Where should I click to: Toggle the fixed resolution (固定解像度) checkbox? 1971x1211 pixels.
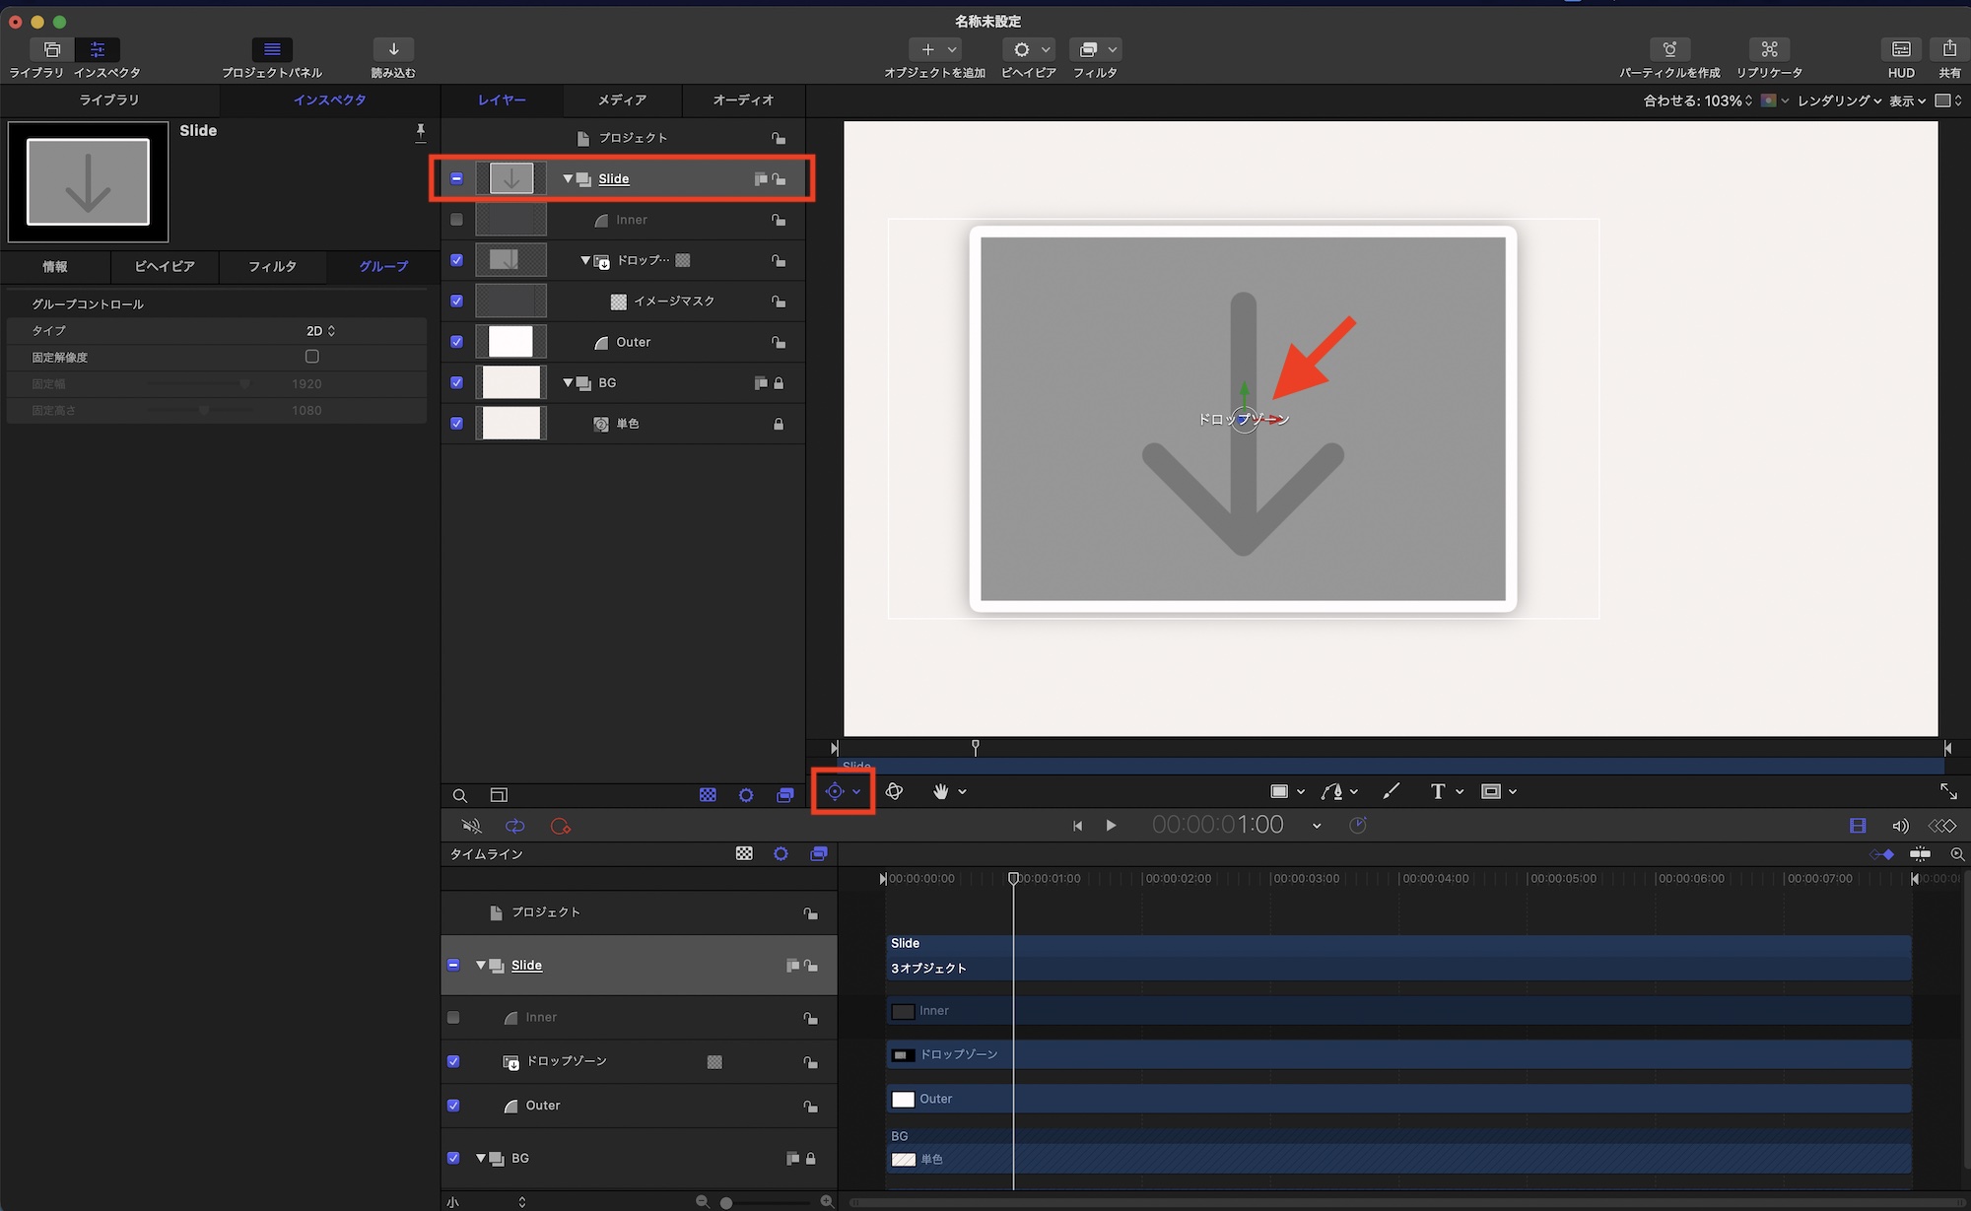point(312,357)
